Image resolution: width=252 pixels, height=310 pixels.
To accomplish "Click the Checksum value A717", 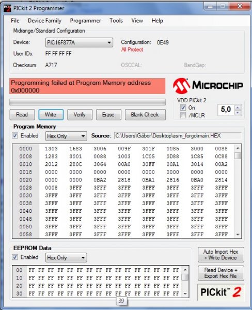I will coord(51,65).
